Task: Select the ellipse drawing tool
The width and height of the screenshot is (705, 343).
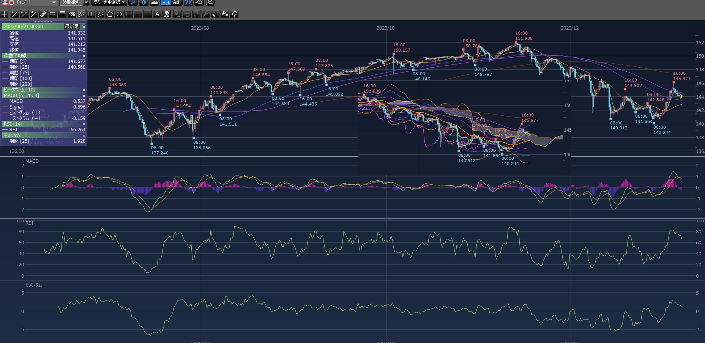Action: point(119,14)
